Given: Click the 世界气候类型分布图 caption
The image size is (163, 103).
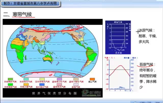Looking at the screenshot, I should pyautogui.click(x=54, y=93).
